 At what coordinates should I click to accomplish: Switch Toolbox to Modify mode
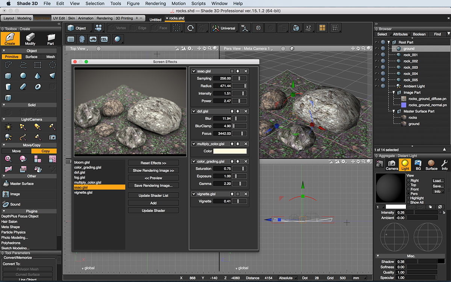point(30,39)
